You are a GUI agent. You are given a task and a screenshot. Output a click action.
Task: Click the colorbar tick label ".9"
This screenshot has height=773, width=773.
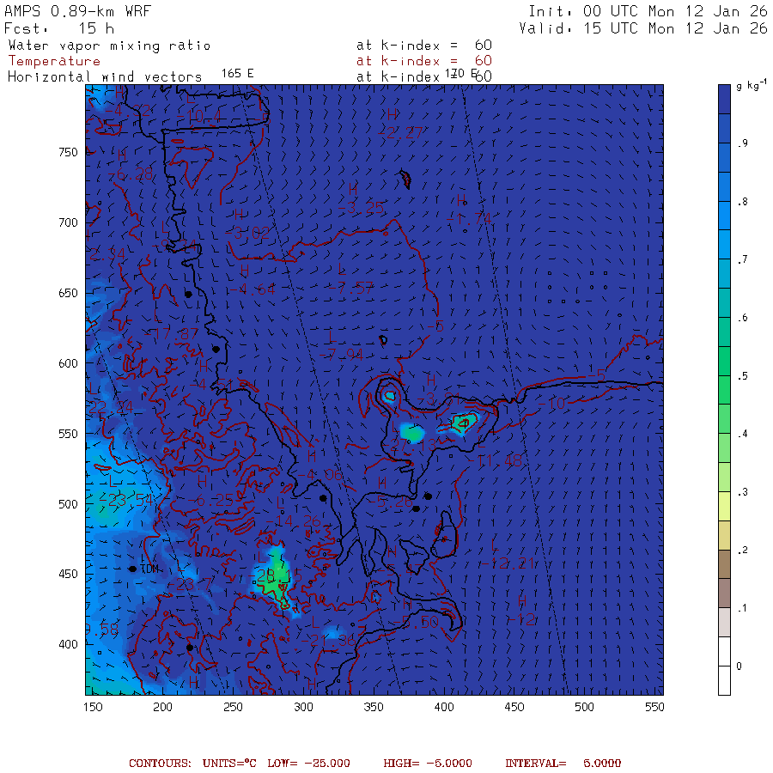pos(743,143)
